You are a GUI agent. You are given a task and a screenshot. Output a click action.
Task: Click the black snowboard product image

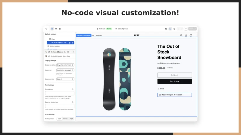pyautogui.click(x=109, y=79)
